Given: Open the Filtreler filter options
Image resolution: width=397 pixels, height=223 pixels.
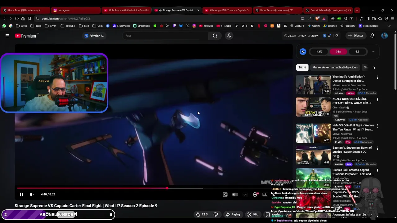Looking at the screenshot, I should point(94,36).
